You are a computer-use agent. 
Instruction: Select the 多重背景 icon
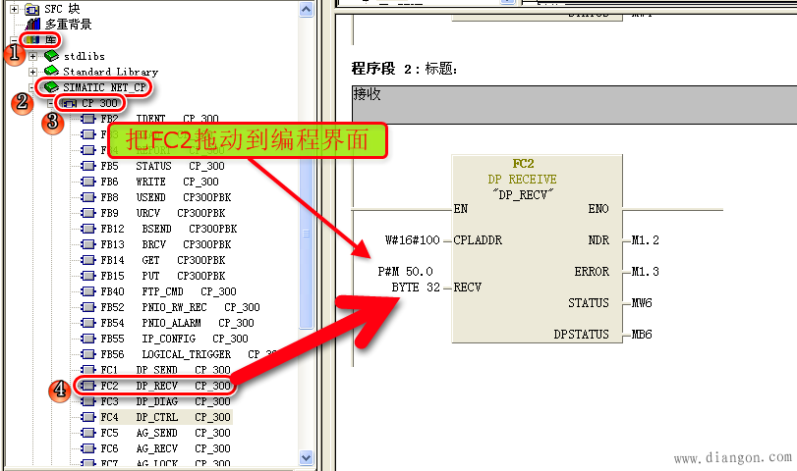(33, 24)
